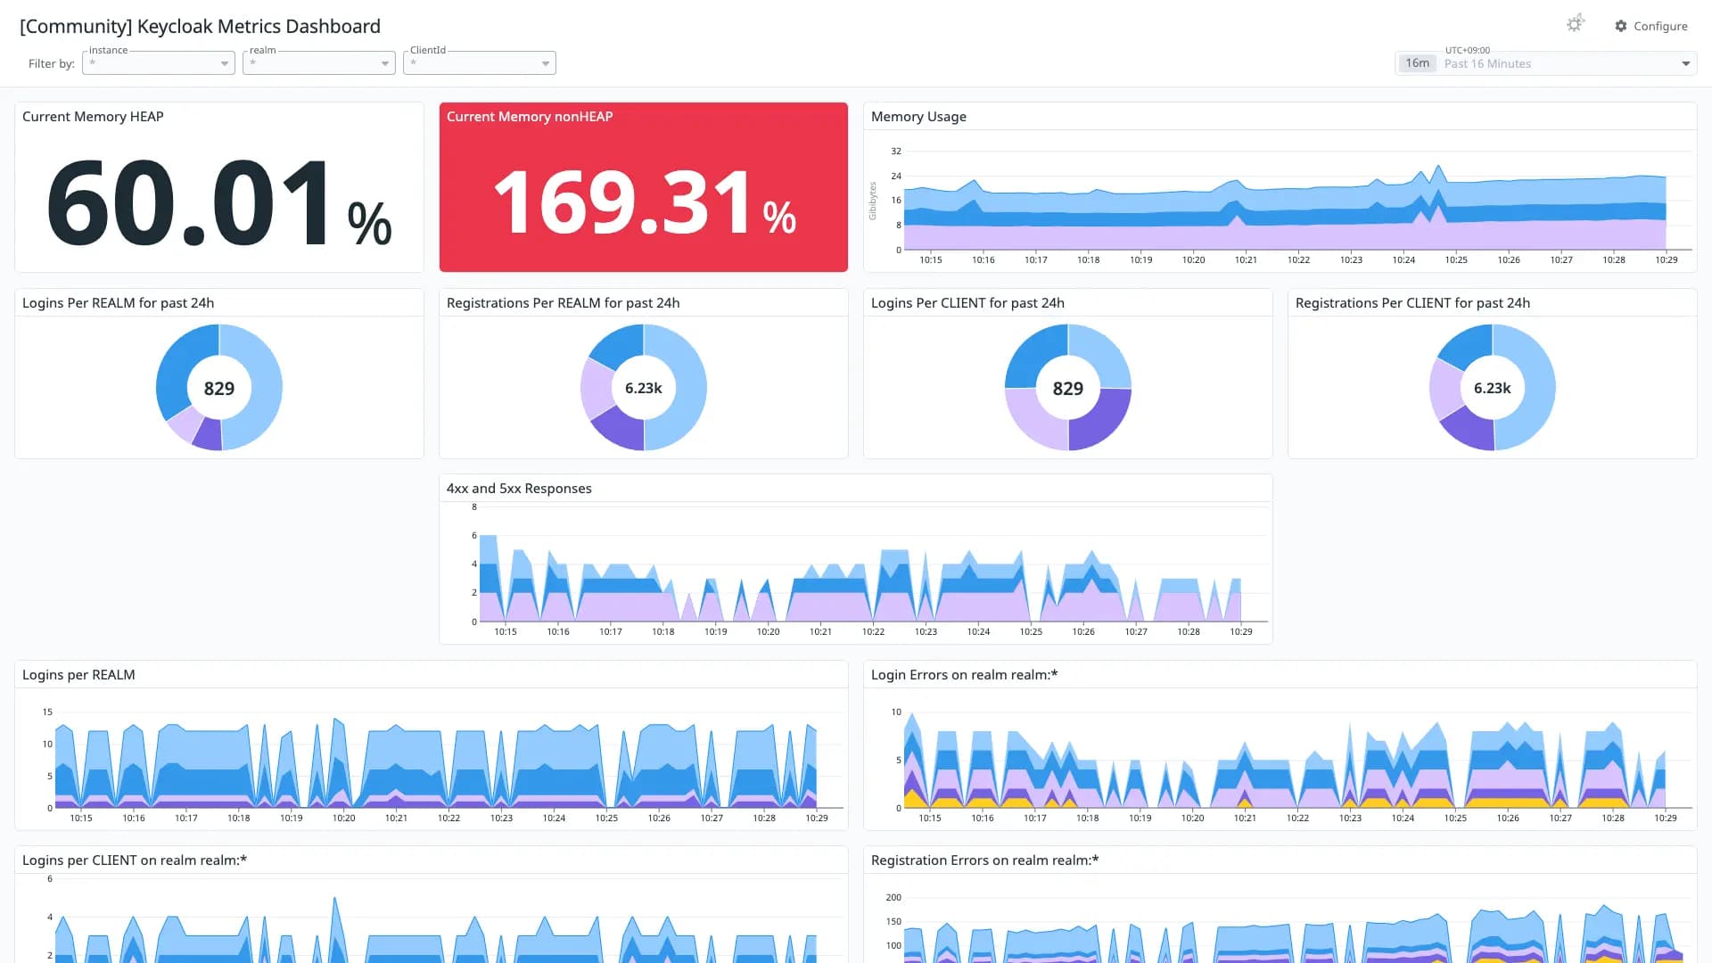Select the Memory Usage widget title
The image size is (1712, 963).
(918, 117)
